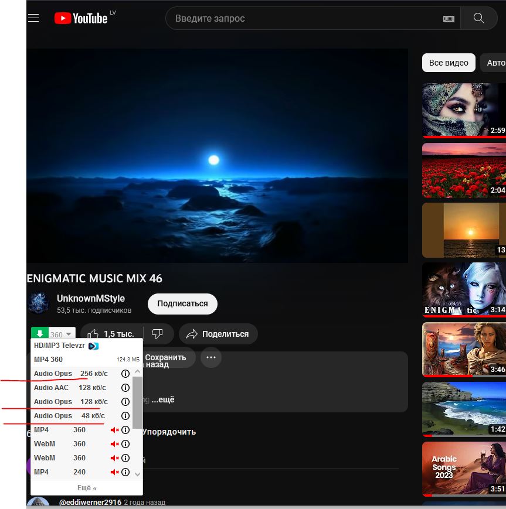Open the desert fantasy woman thumbnail 3:46
Screen dimensions: 506x509
464,350
